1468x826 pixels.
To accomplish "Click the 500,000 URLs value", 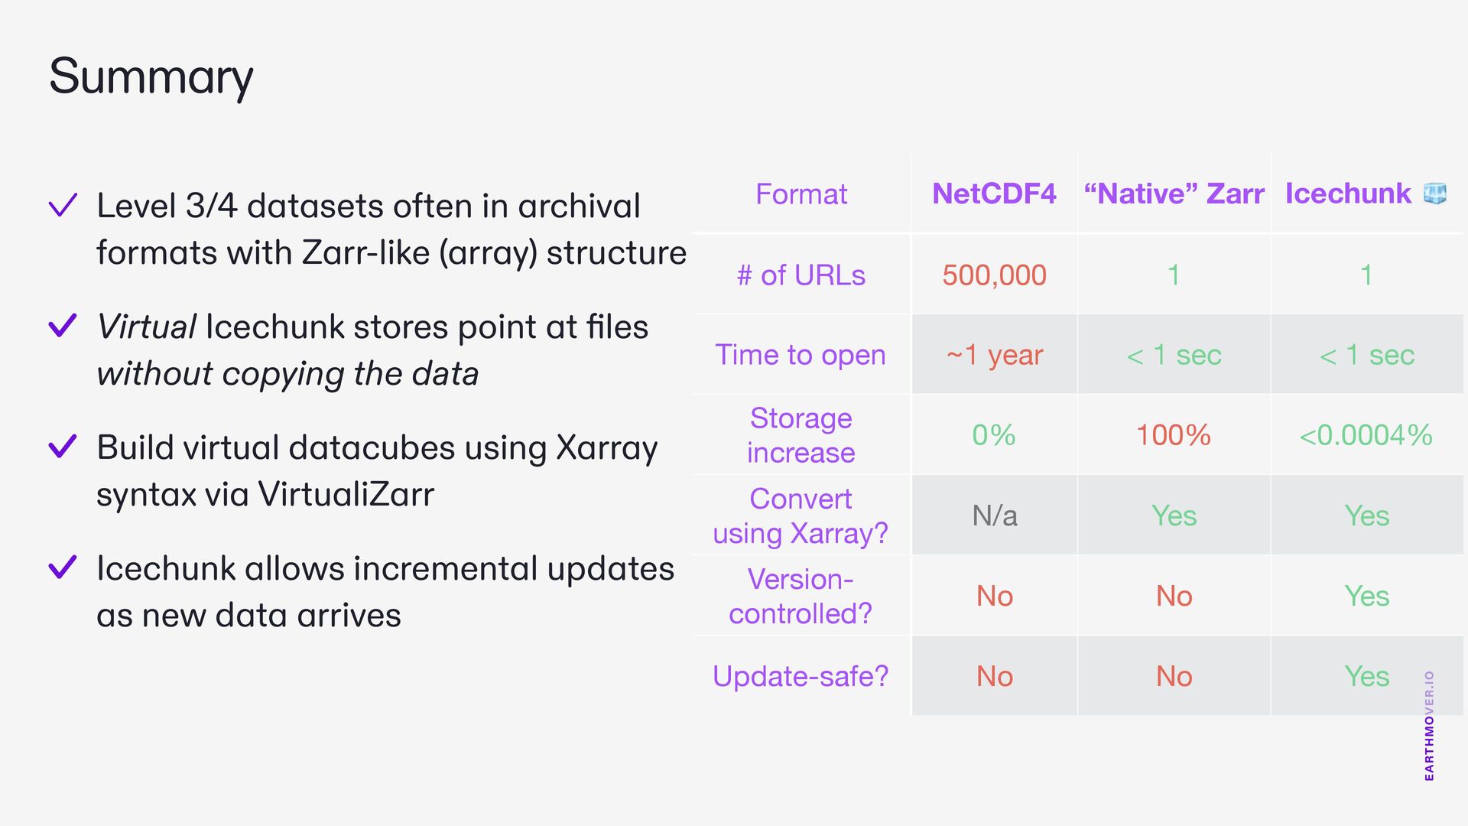I will [x=994, y=275].
